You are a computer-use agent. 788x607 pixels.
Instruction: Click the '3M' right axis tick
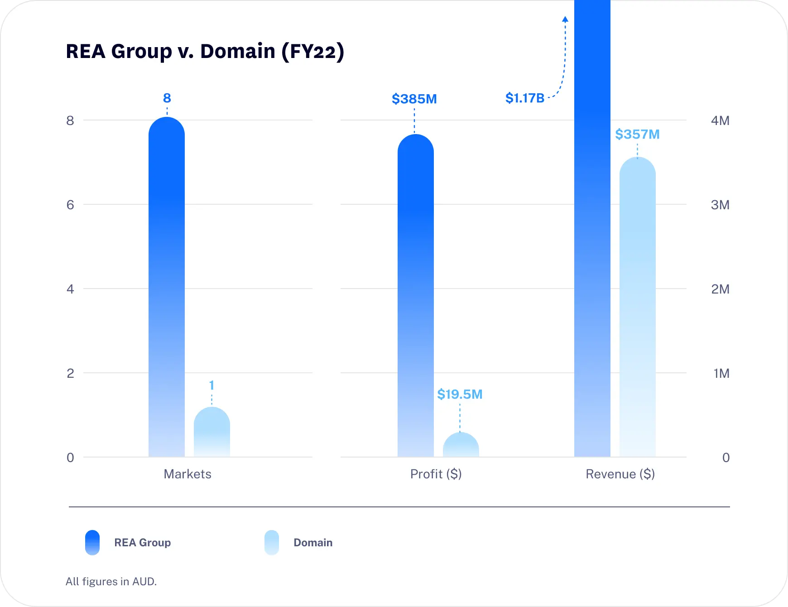(x=720, y=205)
